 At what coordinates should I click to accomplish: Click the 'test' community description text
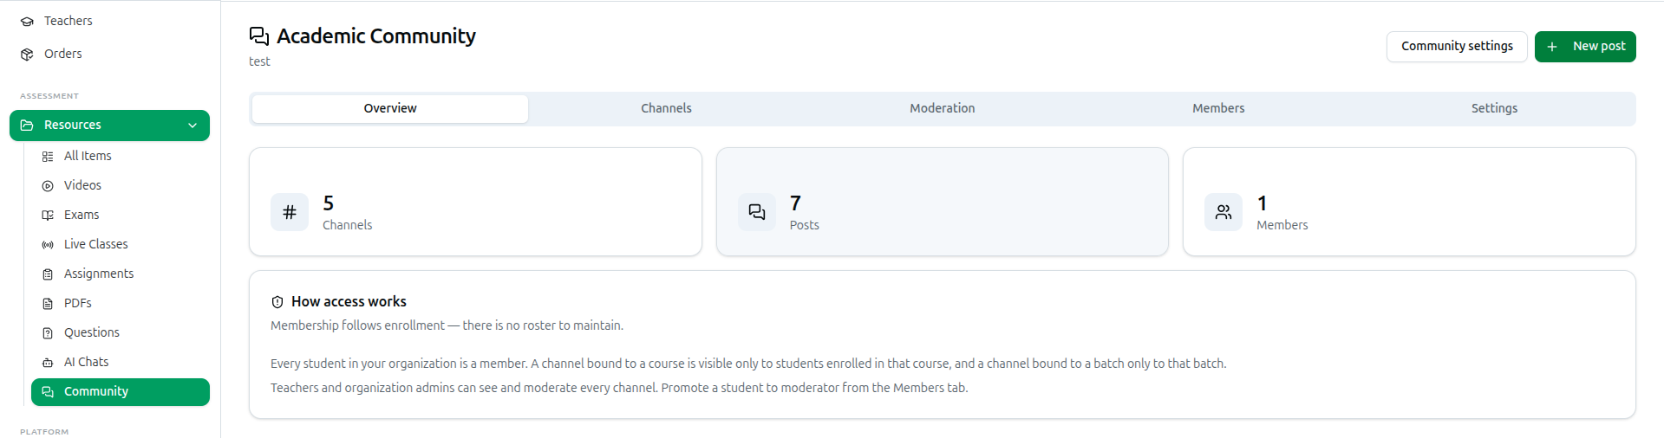pyautogui.click(x=259, y=61)
